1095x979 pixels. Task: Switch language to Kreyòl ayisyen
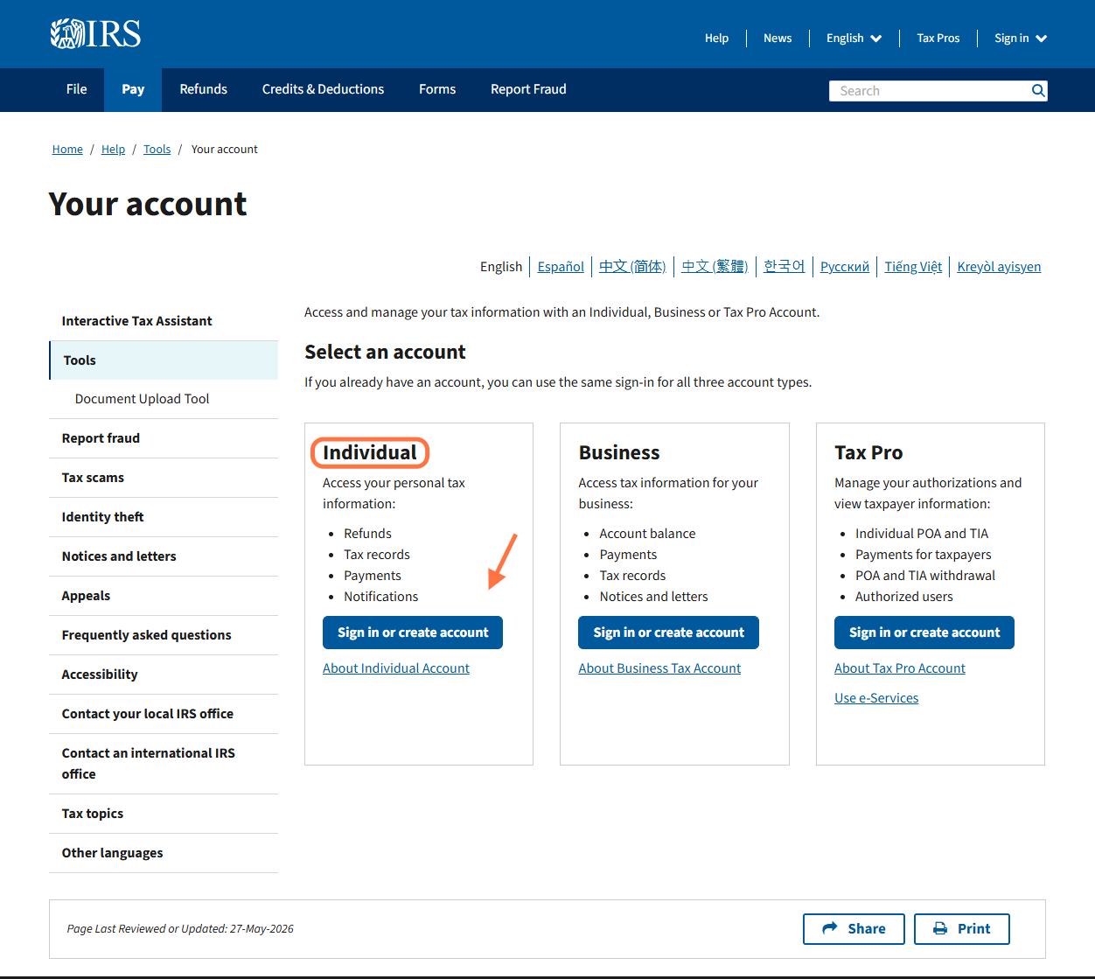[x=999, y=267]
